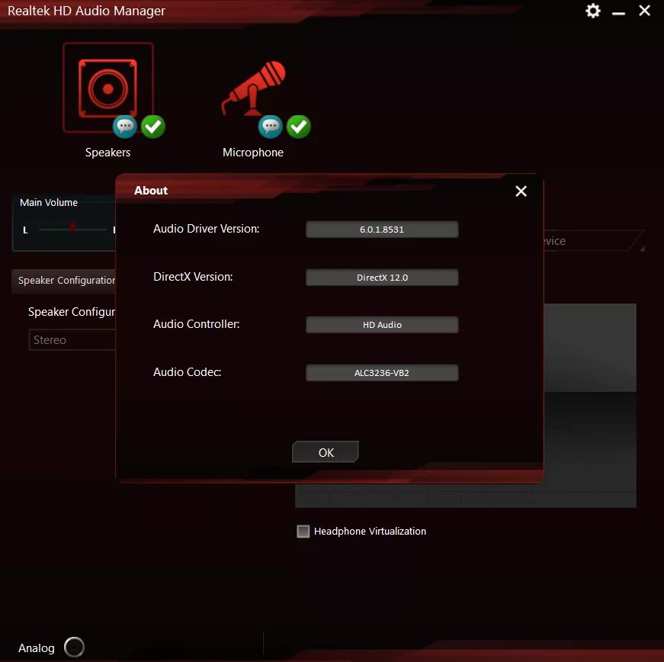The height and width of the screenshot is (662, 664).
Task: Click the DirectX 12.0 value field
Action: (x=382, y=278)
